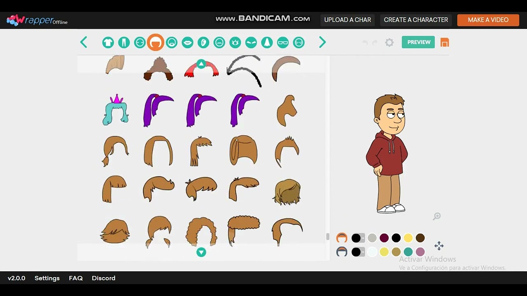Click the character preview figure

(x=388, y=153)
